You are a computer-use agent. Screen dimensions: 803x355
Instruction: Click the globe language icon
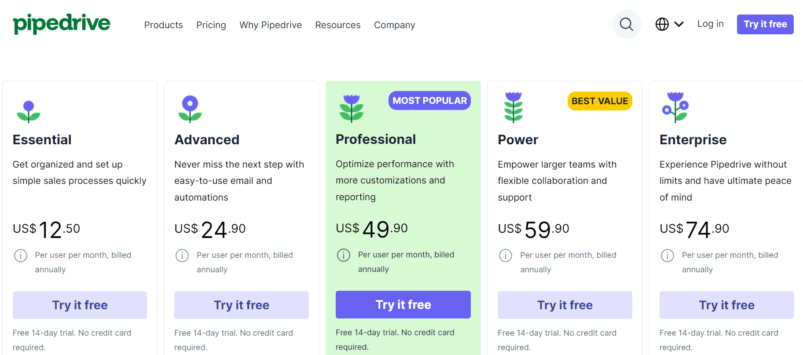pos(662,24)
